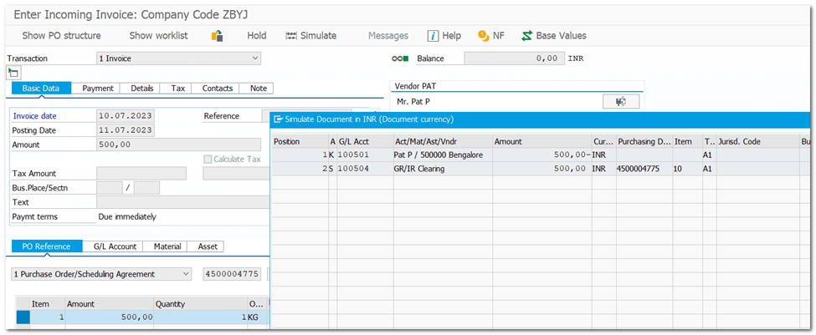Switch to the Payment tab
816x335 pixels.
(97, 89)
